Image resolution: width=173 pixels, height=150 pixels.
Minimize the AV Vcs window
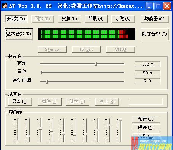coord(149,6)
